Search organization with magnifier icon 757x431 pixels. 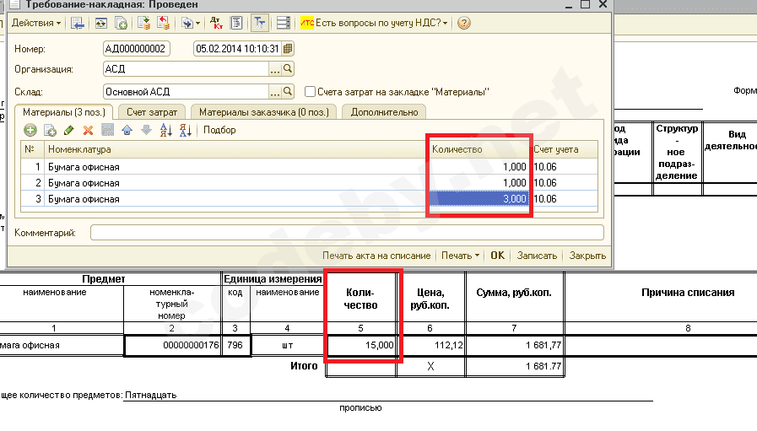(x=288, y=69)
